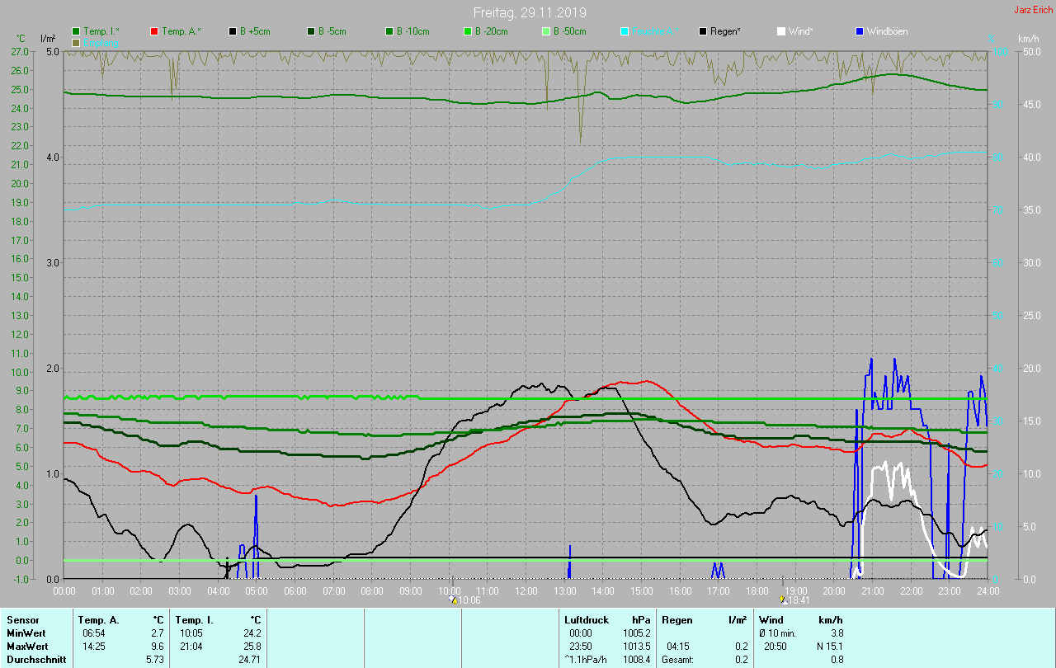This screenshot has height=668, width=1056.
Task: Click the blue Windböen legend square
Action: coord(860,31)
